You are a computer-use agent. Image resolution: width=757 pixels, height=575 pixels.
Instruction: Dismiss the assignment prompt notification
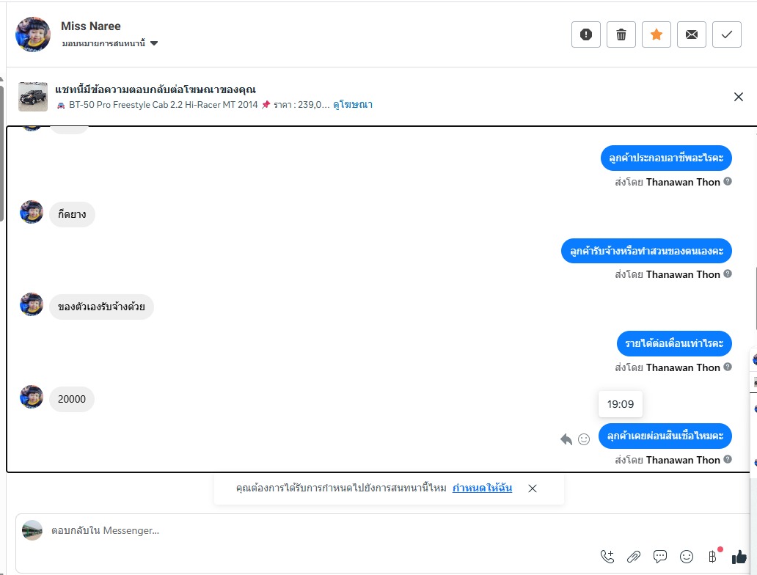point(533,488)
